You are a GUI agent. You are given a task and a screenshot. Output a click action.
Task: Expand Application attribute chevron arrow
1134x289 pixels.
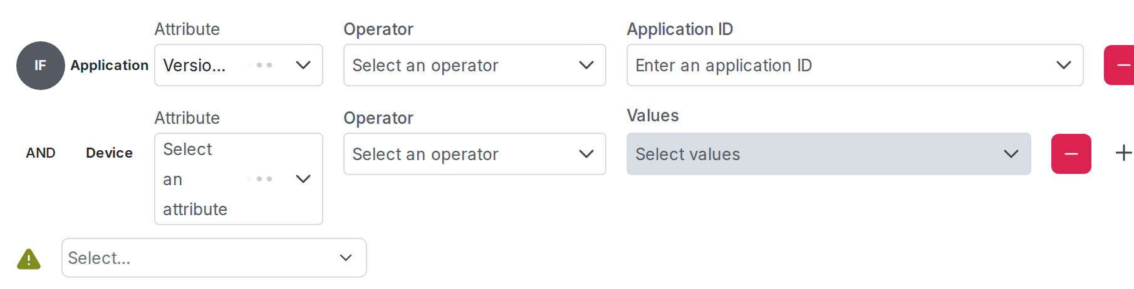[303, 65]
